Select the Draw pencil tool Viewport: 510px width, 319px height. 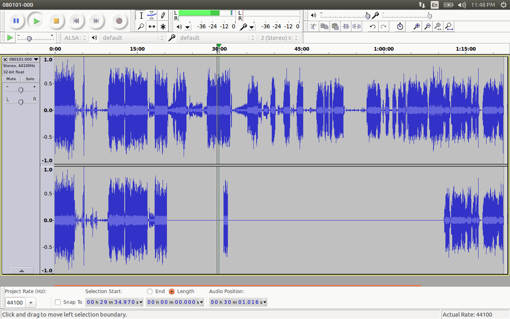click(163, 16)
